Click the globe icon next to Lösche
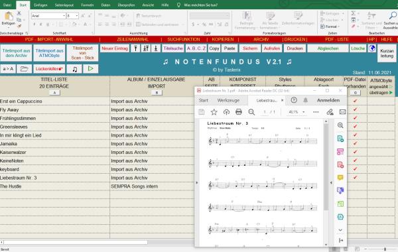398x252 pixels. [372, 48]
